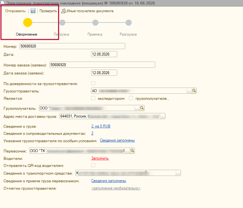Save document with the floppy disk icon
This screenshot has height=208, width=243.
point(33,11)
